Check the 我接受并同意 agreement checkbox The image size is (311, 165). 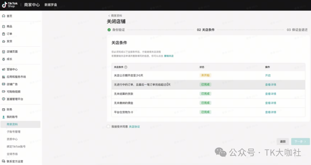pos(108,126)
